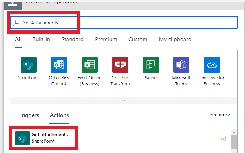Open the Premium connectors tab
This screenshot has width=245, height=153.
[106, 39]
